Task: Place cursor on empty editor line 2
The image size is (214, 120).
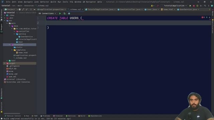Action: click(128, 23)
